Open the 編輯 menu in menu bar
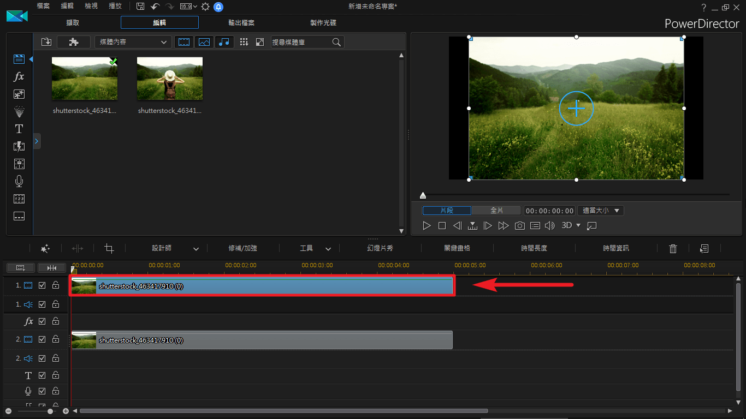 point(67,6)
